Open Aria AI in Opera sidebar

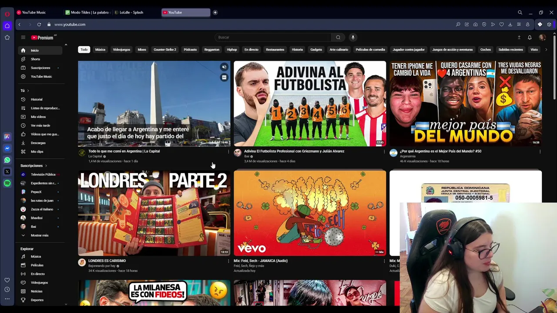(x=7, y=137)
